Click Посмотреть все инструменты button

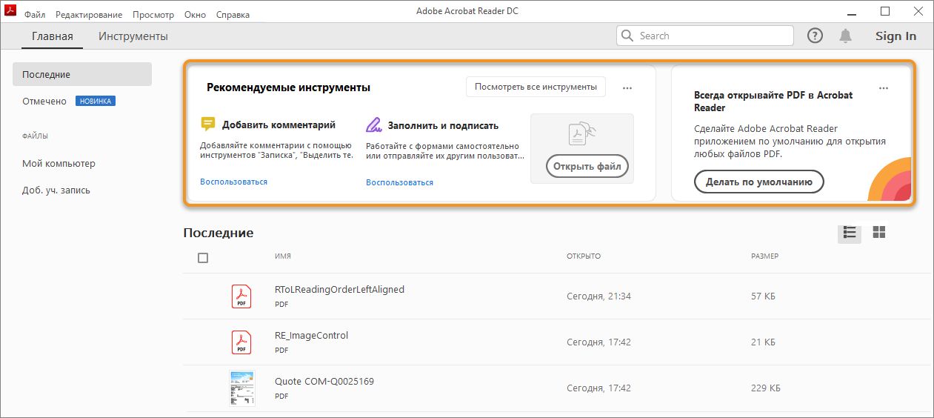tap(536, 87)
